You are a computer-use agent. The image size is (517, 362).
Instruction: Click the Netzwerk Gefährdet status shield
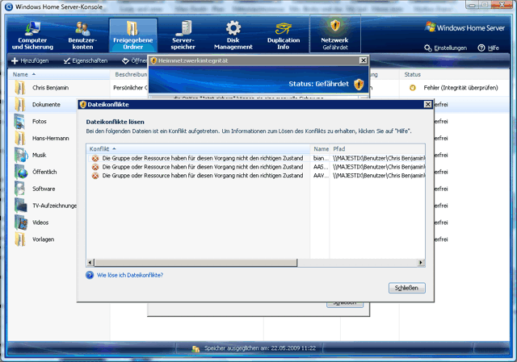coord(335,35)
